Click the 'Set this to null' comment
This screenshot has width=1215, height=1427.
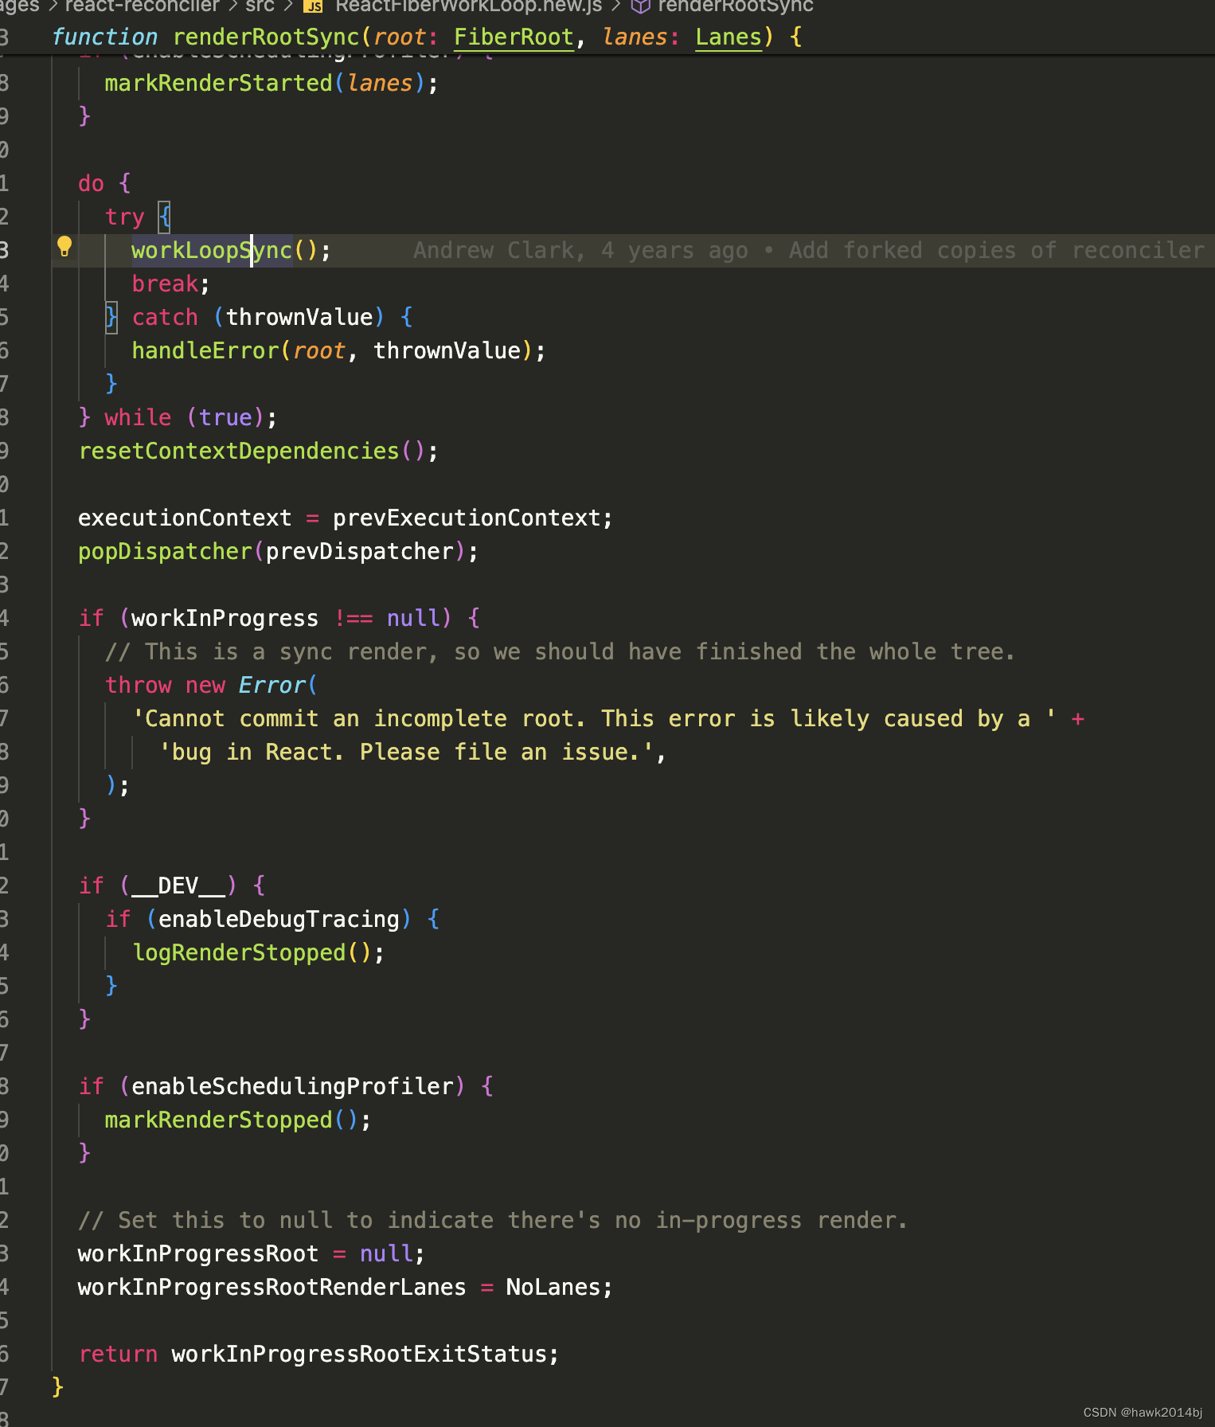pyautogui.click(x=493, y=1220)
